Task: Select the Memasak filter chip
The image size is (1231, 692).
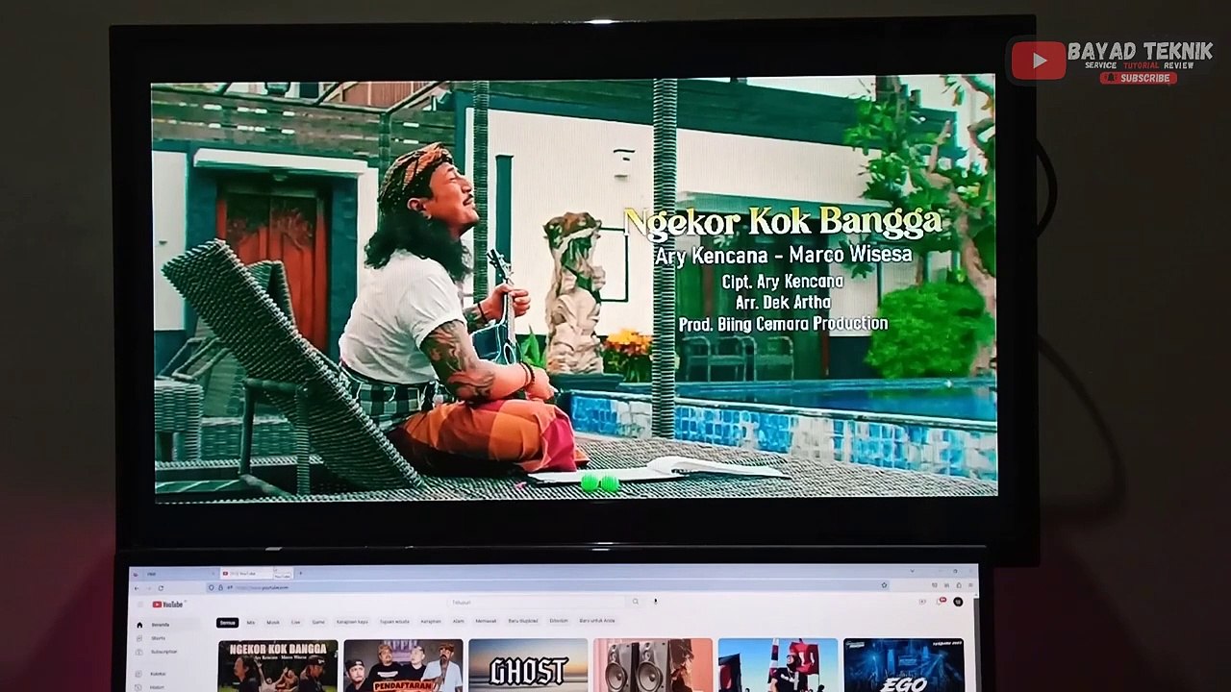Action: coord(486,622)
